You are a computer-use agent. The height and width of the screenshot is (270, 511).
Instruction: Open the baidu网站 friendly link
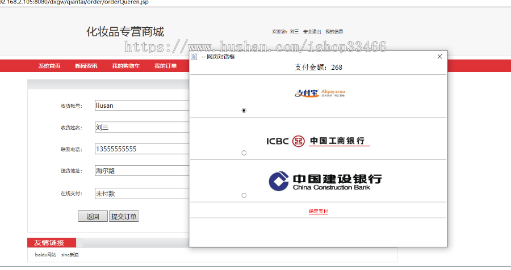(45, 255)
